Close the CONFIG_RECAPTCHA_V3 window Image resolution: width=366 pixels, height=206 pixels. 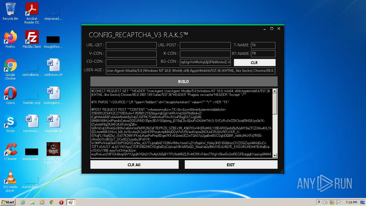coord(279,29)
